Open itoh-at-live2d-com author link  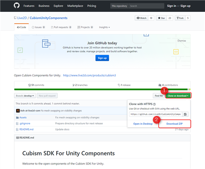click(x=30, y=111)
